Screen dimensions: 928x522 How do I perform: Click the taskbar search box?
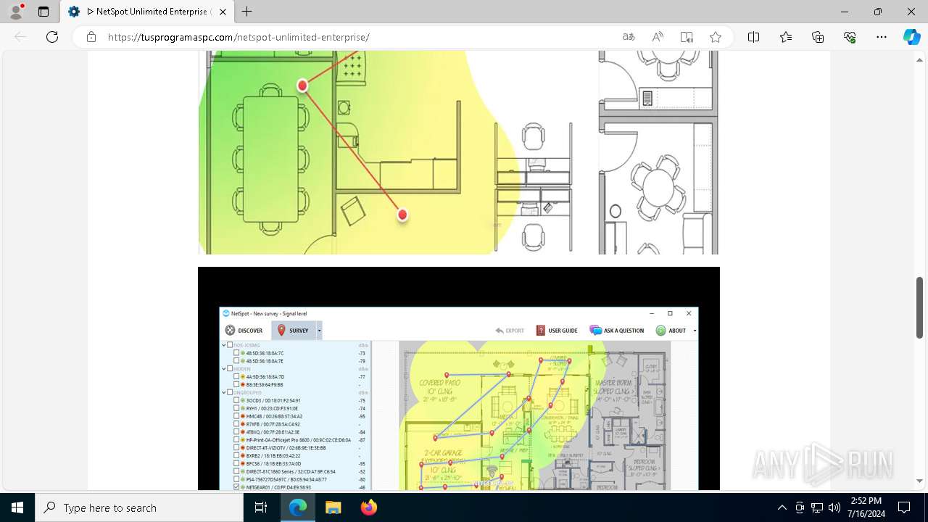pos(139,507)
